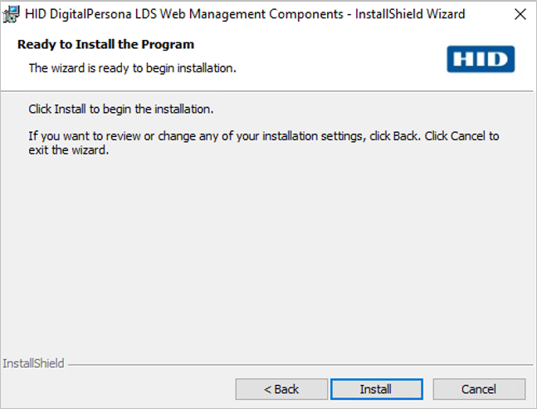Close the InstallShield Wizard window
The height and width of the screenshot is (409, 537).
click(520, 14)
